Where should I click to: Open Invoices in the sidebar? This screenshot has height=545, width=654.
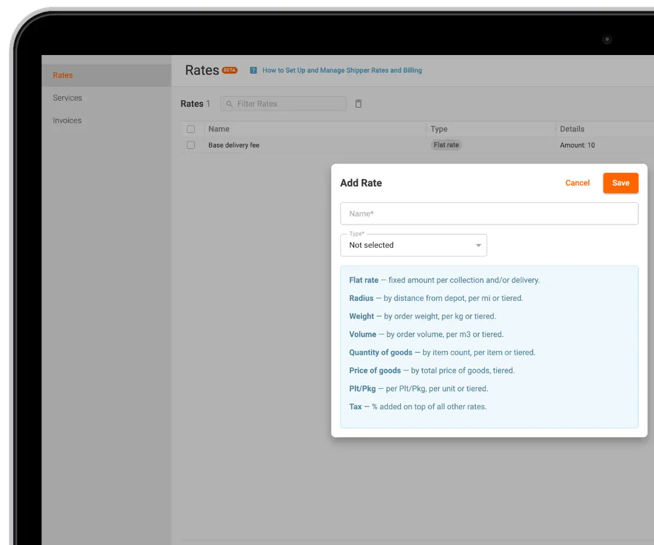coord(67,120)
